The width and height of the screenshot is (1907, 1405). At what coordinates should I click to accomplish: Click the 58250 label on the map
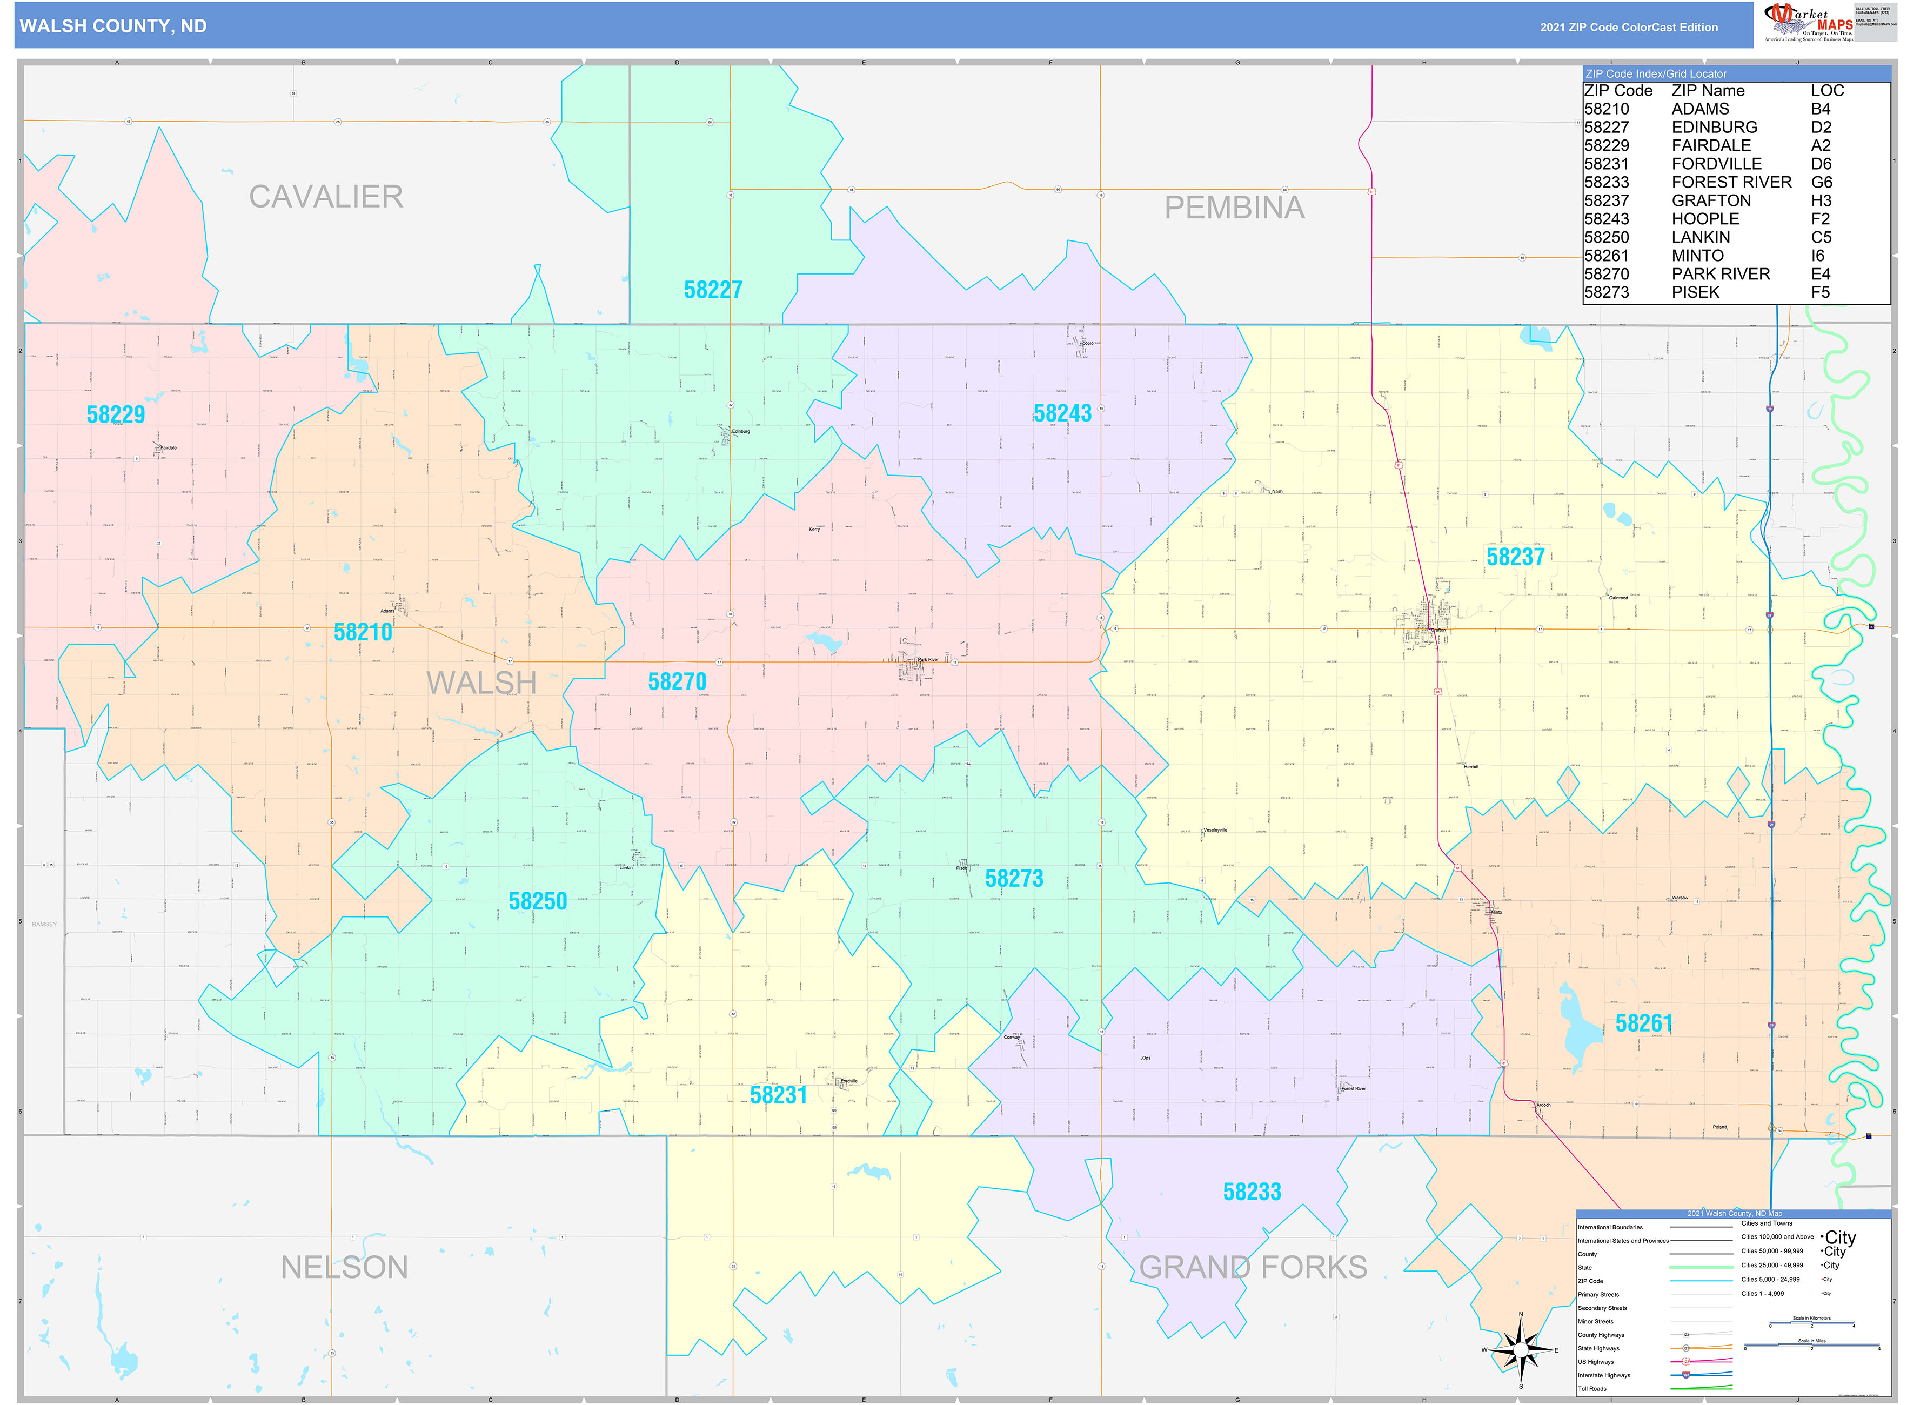click(x=538, y=901)
